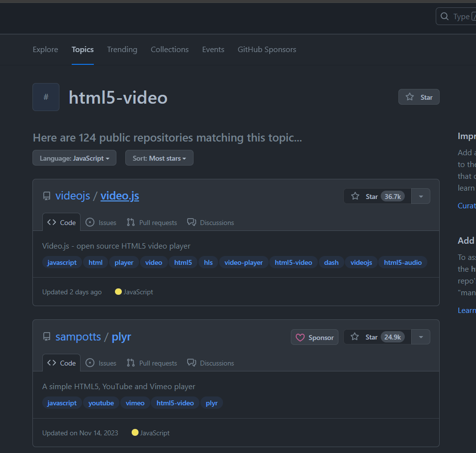Click 'Updated on Nov 14, 2023' text

click(x=80, y=433)
